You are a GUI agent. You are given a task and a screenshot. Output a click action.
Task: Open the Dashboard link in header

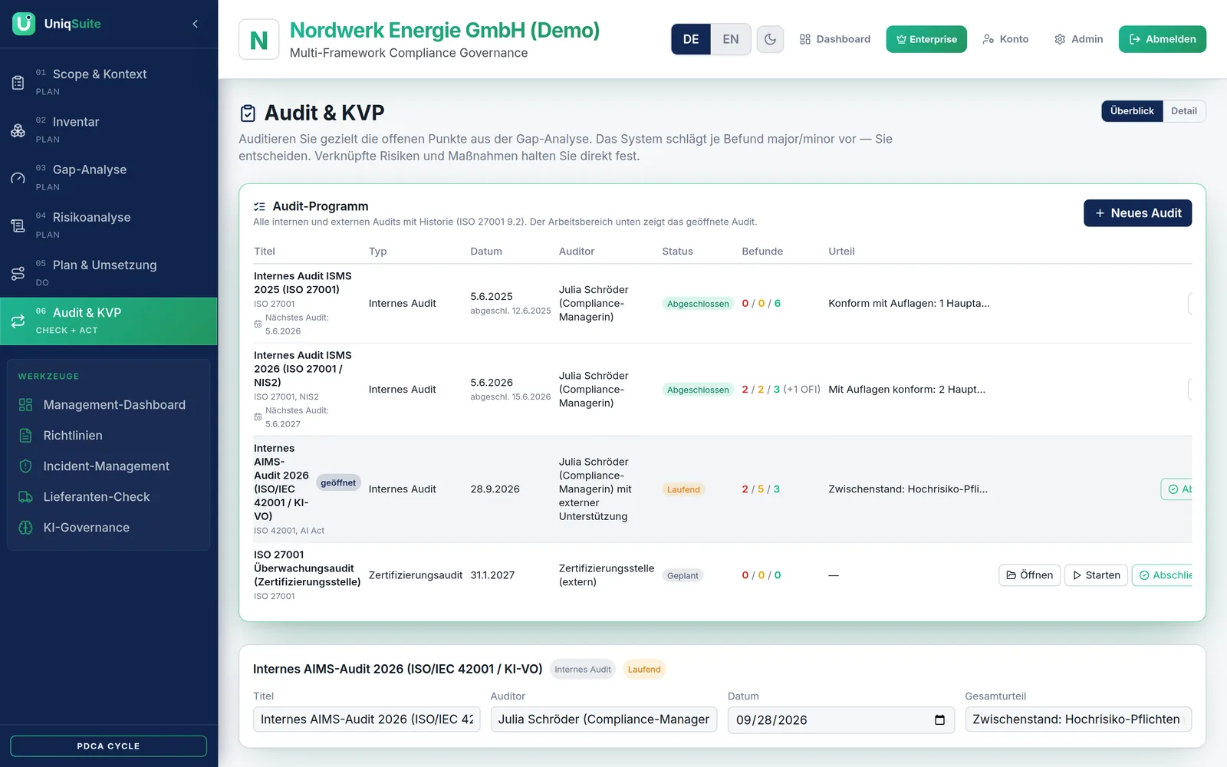(x=835, y=39)
